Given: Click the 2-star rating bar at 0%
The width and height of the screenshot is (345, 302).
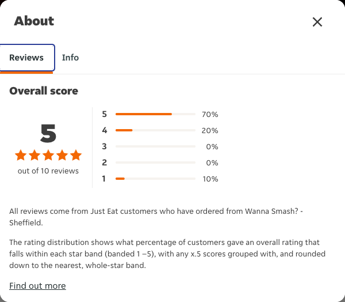Looking at the screenshot, I should coord(155,163).
